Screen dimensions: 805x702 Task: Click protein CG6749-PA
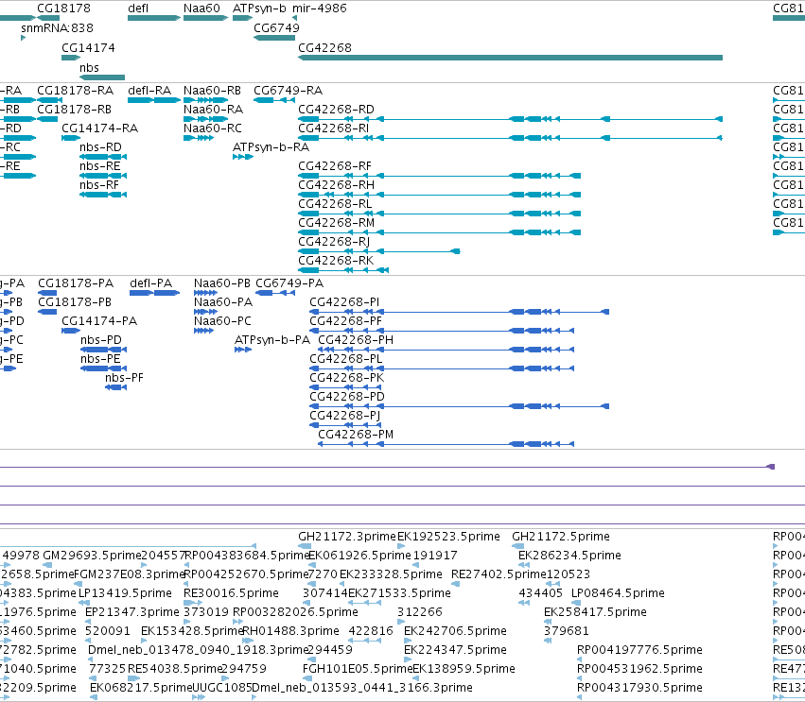point(275,293)
